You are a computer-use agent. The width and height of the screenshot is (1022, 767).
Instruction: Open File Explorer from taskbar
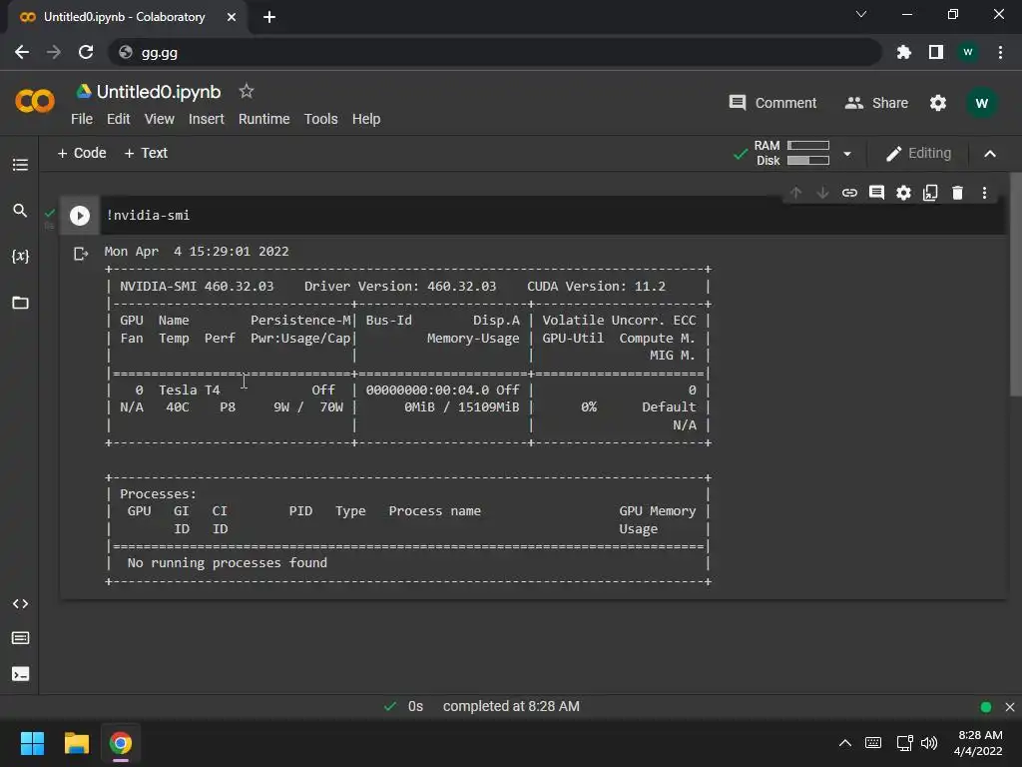(x=76, y=743)
